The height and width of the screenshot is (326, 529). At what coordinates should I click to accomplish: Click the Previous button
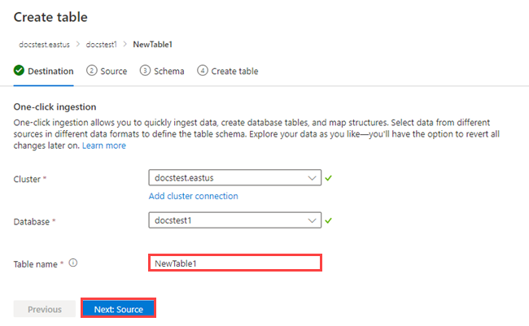45,309
